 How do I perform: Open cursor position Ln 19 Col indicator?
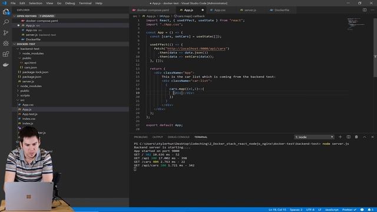tap(277, 210)
